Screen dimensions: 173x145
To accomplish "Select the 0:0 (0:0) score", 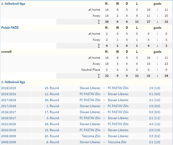I will 154,112.
